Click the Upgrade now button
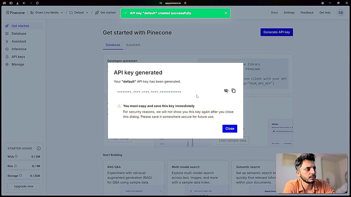 pos(24,186)
